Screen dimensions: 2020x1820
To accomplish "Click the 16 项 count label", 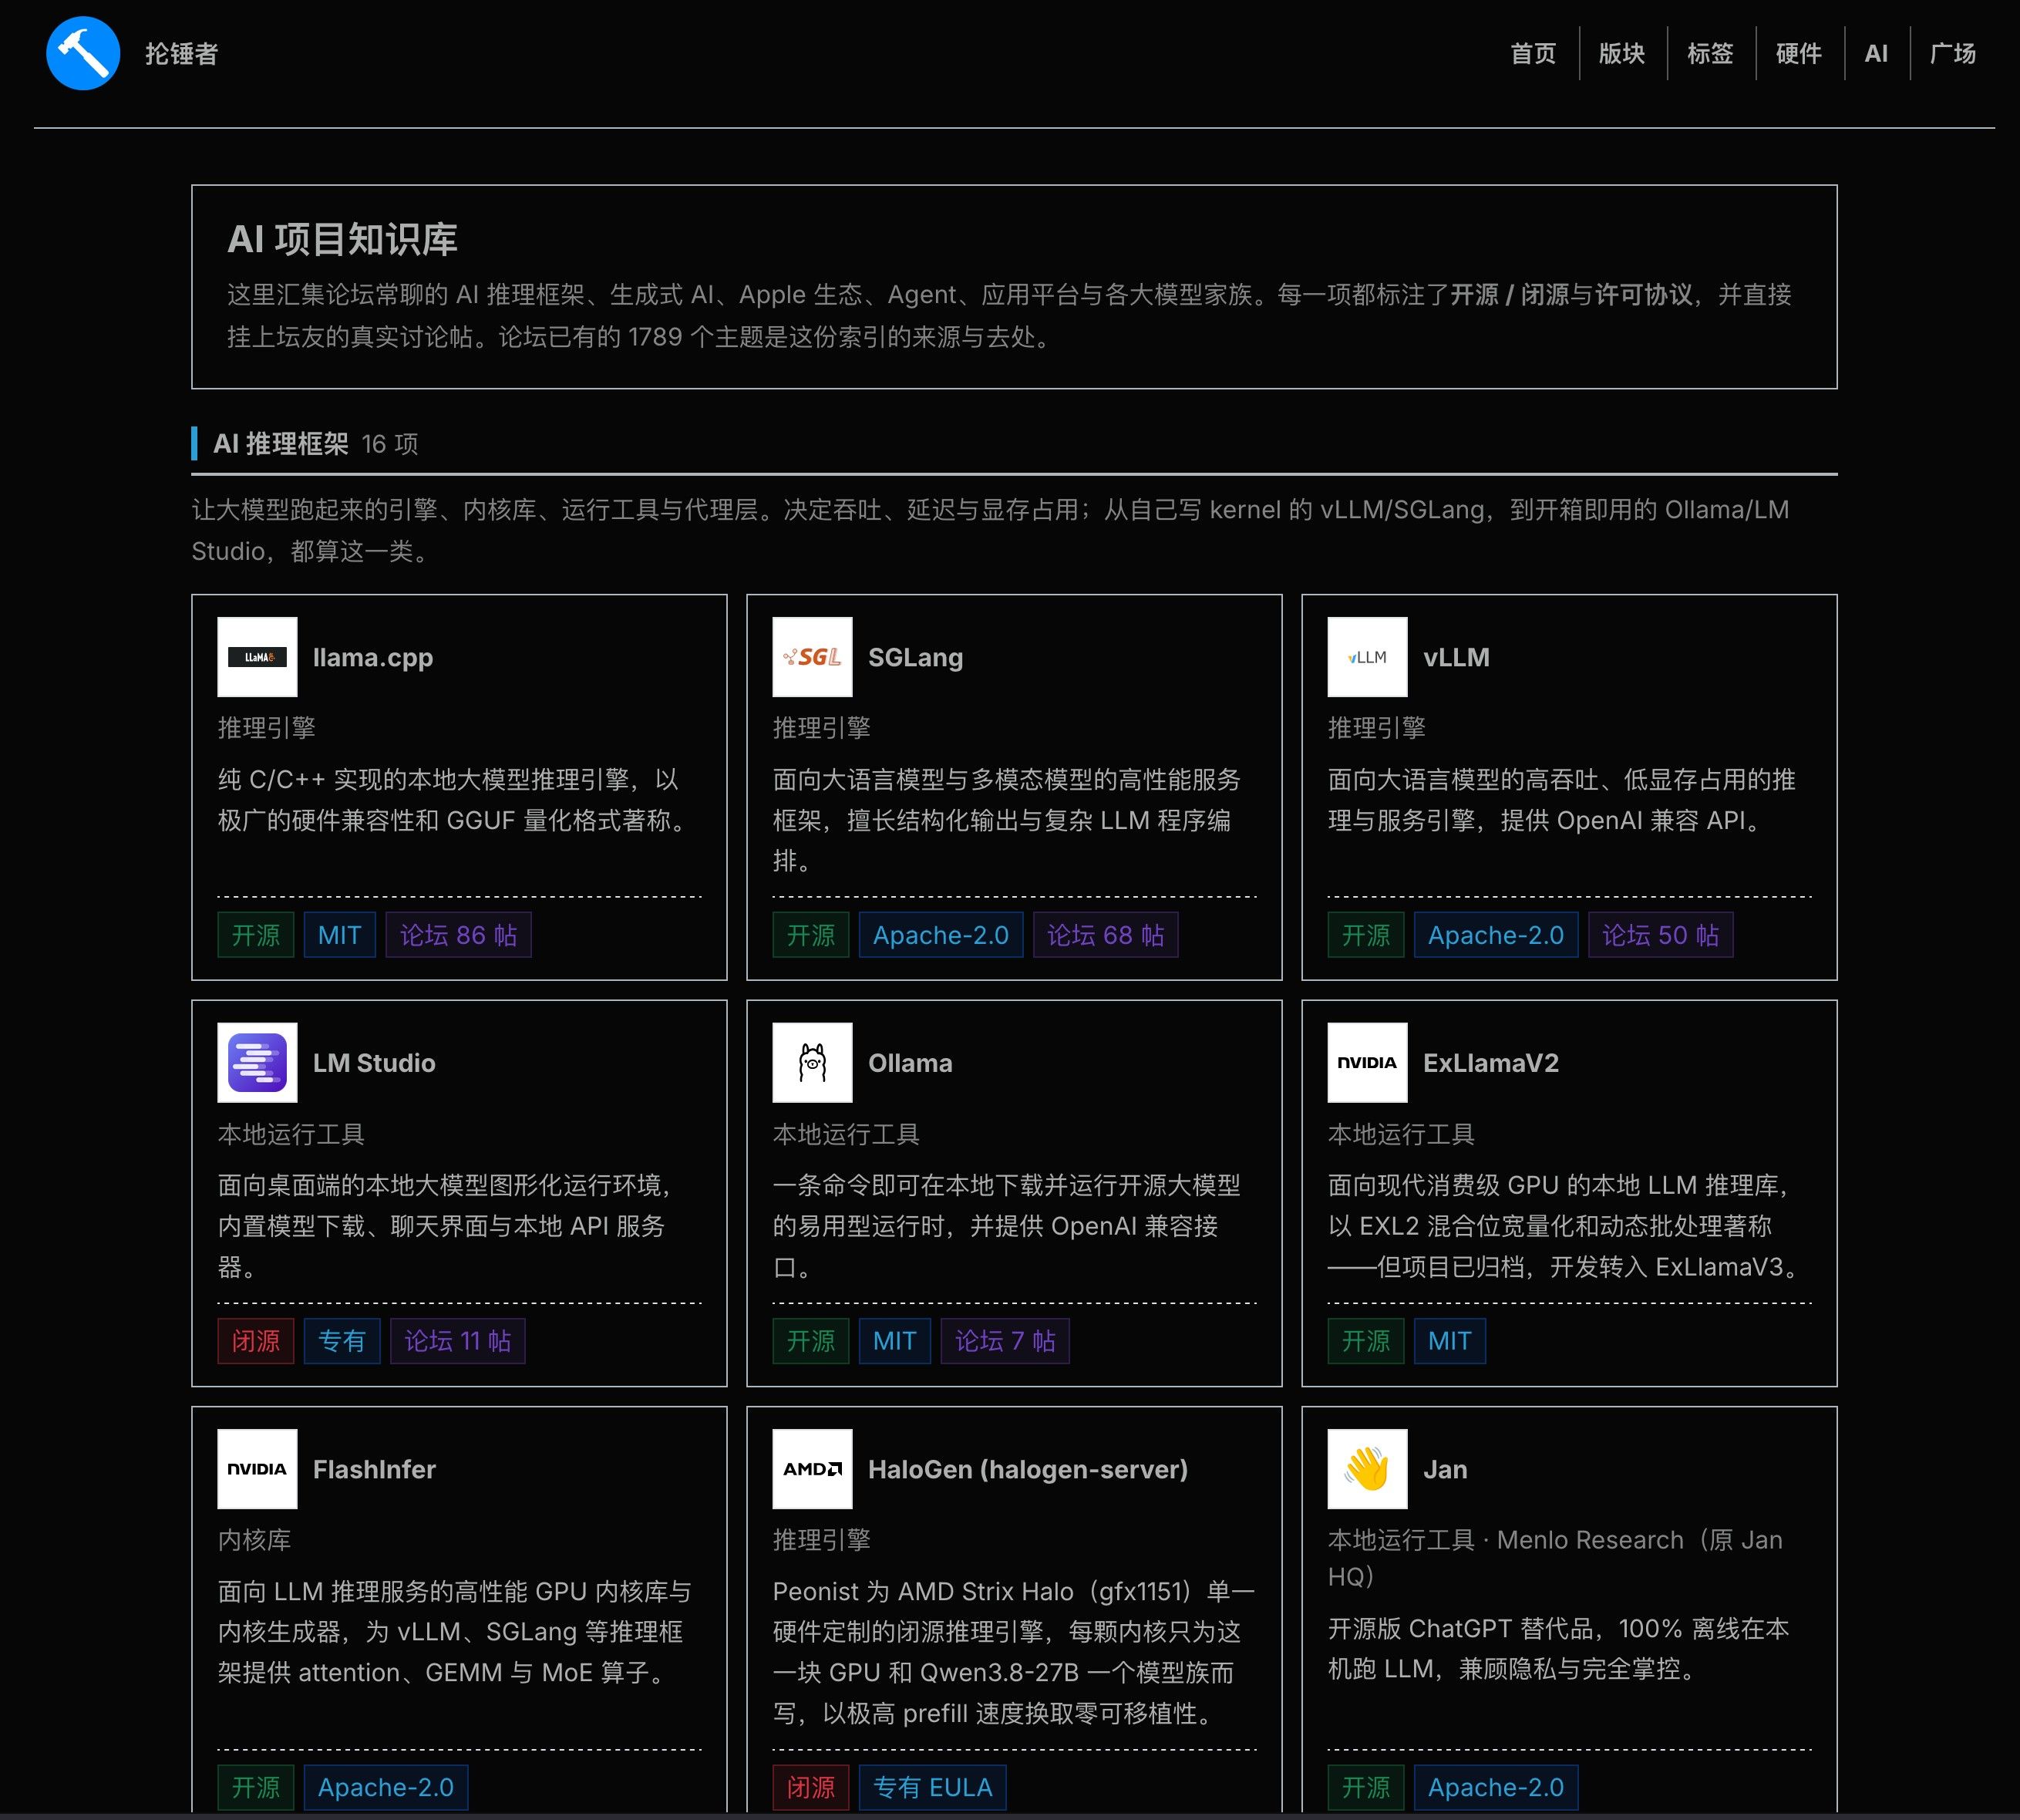I will click(390, 444).
